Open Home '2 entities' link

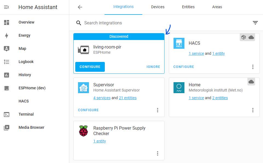point(220,98)
